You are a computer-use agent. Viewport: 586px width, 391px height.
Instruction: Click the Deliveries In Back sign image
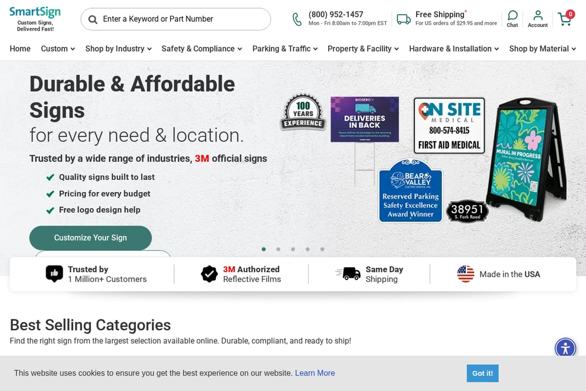coord(364,119)
